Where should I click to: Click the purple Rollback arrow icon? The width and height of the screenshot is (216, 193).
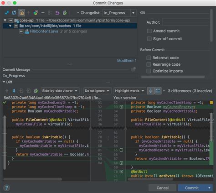(x=57, y=13)
